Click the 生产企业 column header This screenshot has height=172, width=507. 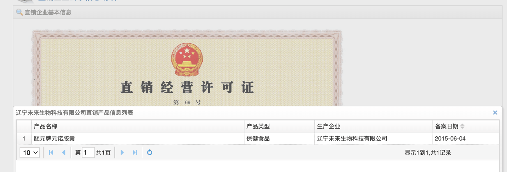click(x=374, y=126)
